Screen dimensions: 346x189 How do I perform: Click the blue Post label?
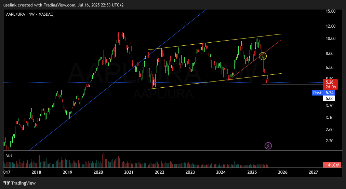317,93
